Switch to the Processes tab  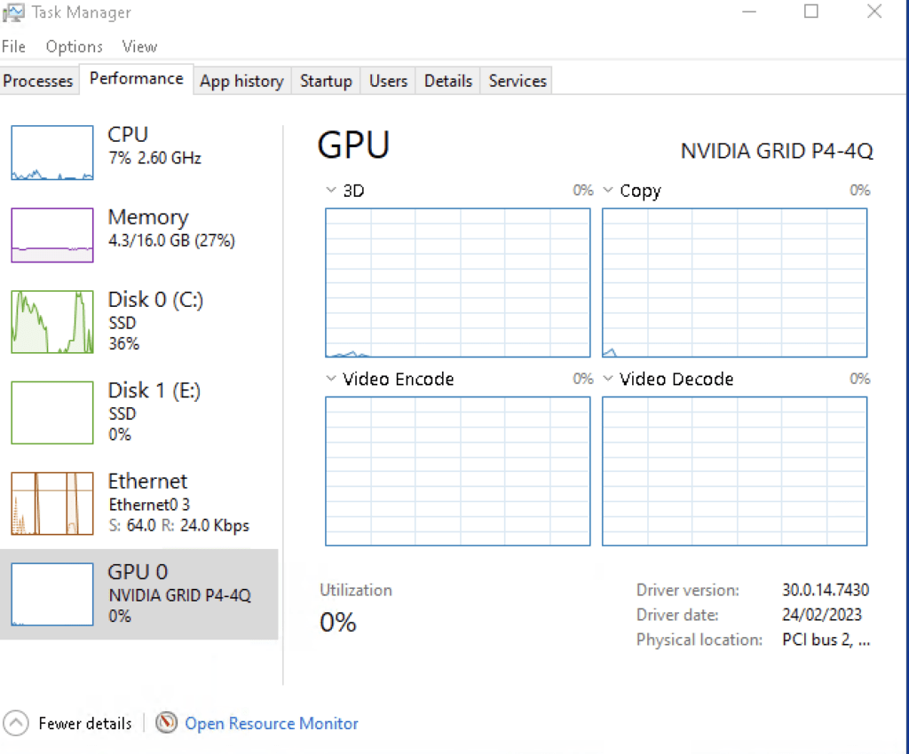point(38,81)
